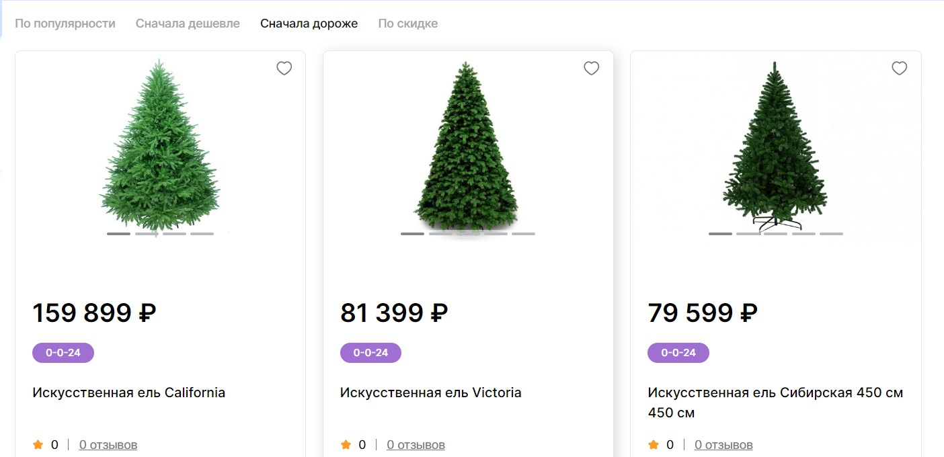Click 0-0-24 badge on California card
The image size is (944, 457).
pyautogui.click(x=63, y=353)
